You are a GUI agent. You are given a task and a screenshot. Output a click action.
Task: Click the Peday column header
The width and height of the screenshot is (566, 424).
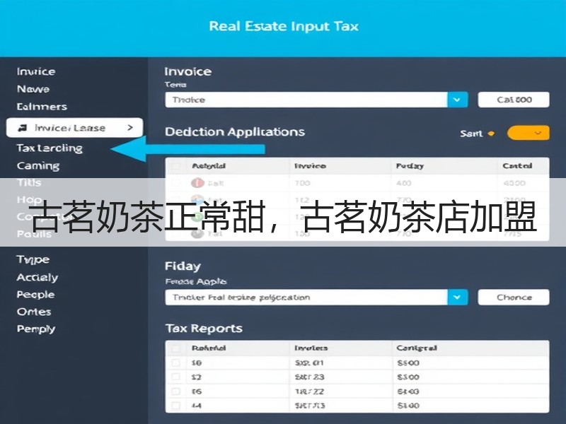pyautogui.click(x=410, y=166)
